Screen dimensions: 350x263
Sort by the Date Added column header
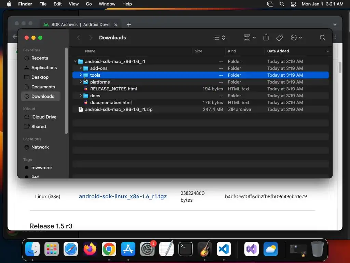278,51
